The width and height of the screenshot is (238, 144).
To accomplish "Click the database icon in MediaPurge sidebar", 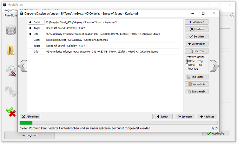I will click(x=11, y=30).
